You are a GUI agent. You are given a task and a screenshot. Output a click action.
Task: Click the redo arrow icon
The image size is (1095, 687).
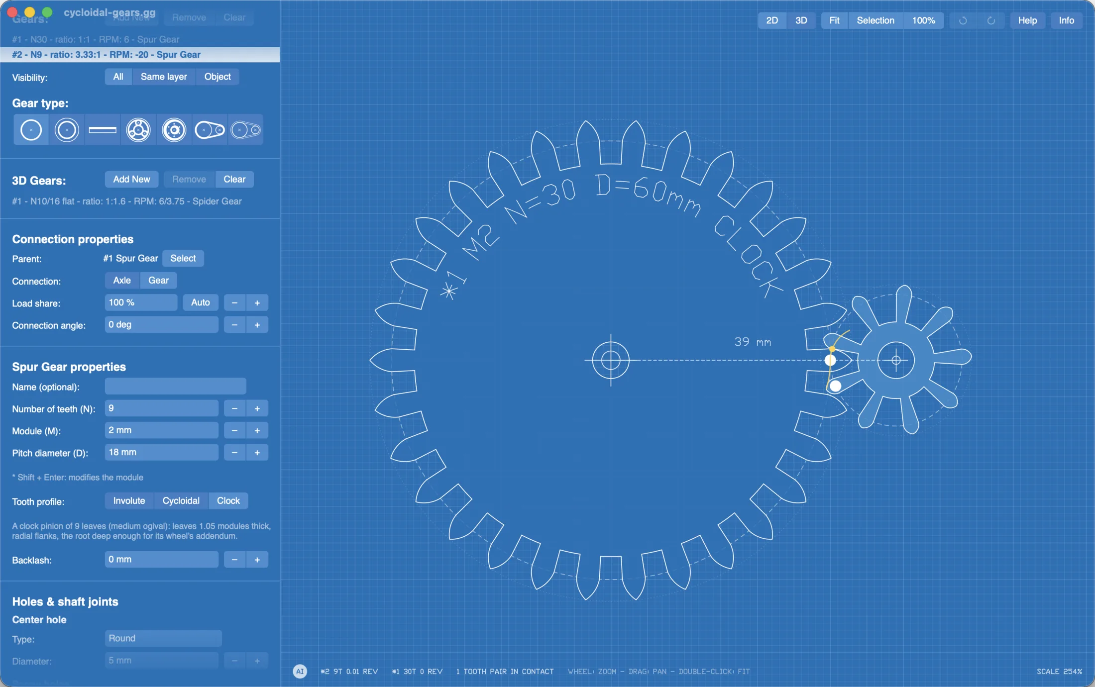[991, 20]
